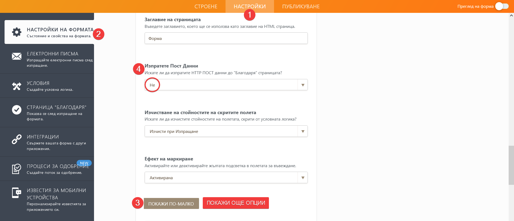Image resolution: width=514 pixels, height=221 pixels.
Task: Click the ПОКАЖИ ОЩЕ ОПЦИИ button
Action: click(236, 203)
